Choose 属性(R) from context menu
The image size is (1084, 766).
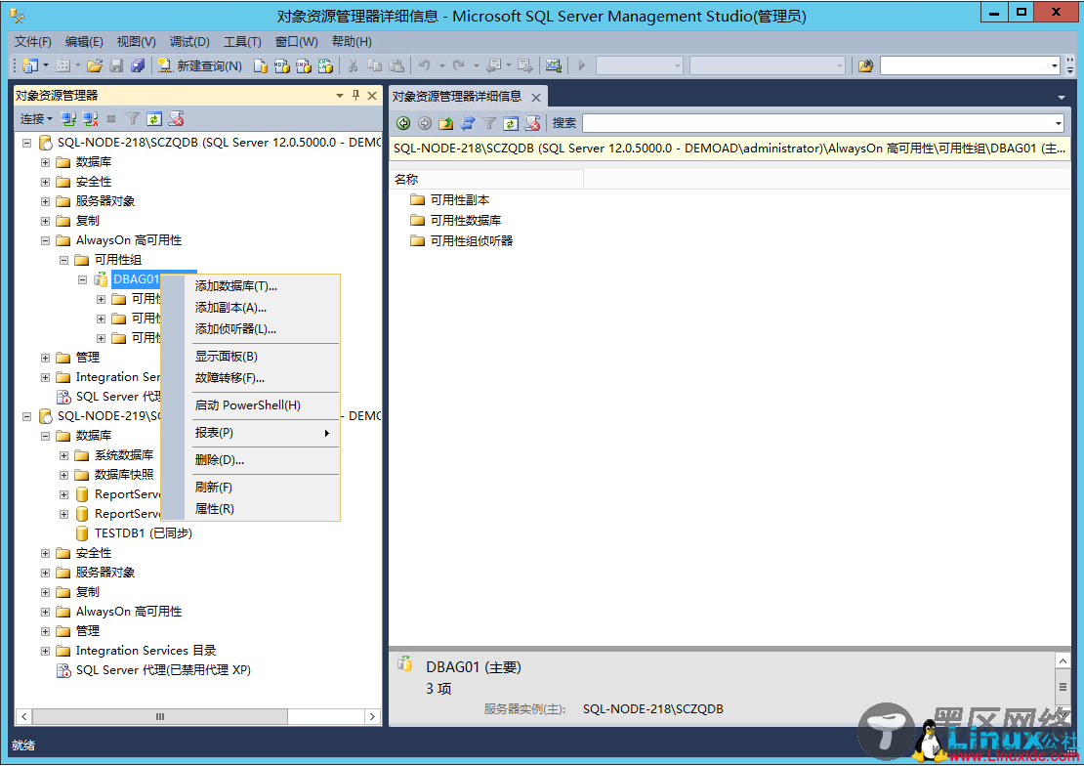point(251,509)
